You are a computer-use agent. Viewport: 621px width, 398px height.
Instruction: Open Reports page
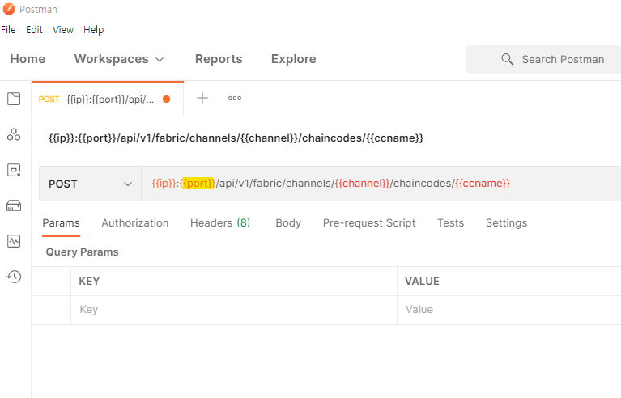219,59
